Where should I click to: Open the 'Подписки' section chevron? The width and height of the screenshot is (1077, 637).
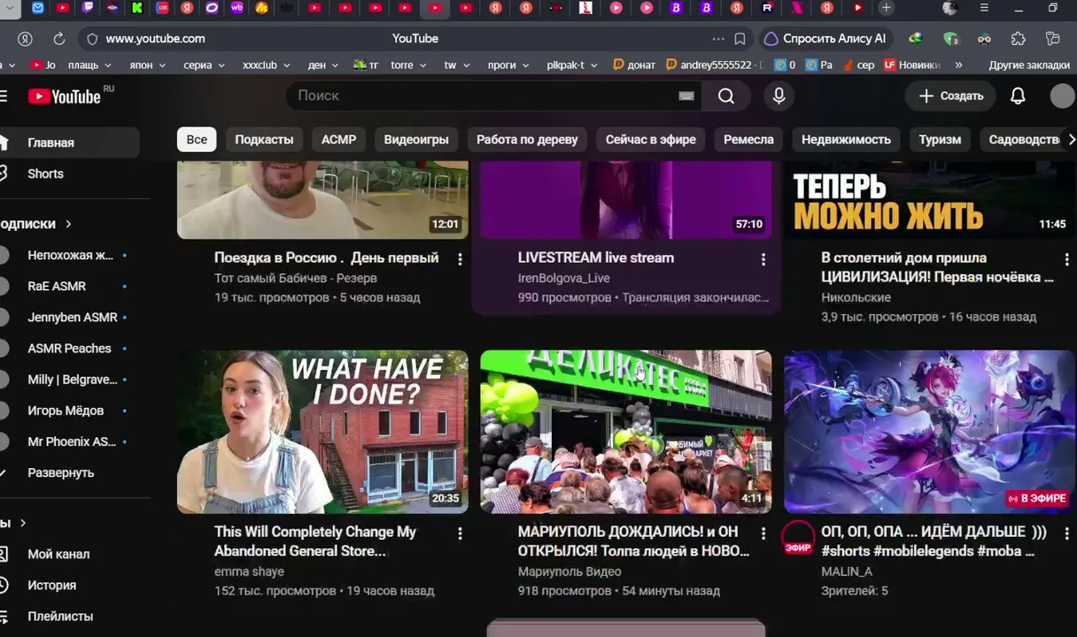(68, 224)
